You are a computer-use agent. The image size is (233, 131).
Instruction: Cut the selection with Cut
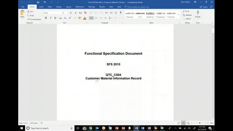click(30, 11)
